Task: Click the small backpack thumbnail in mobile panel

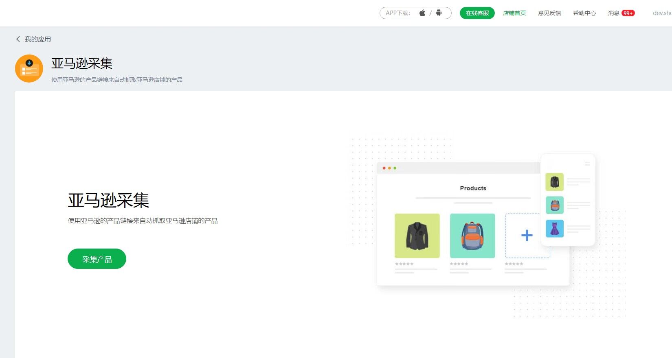Action: [555, 205]
